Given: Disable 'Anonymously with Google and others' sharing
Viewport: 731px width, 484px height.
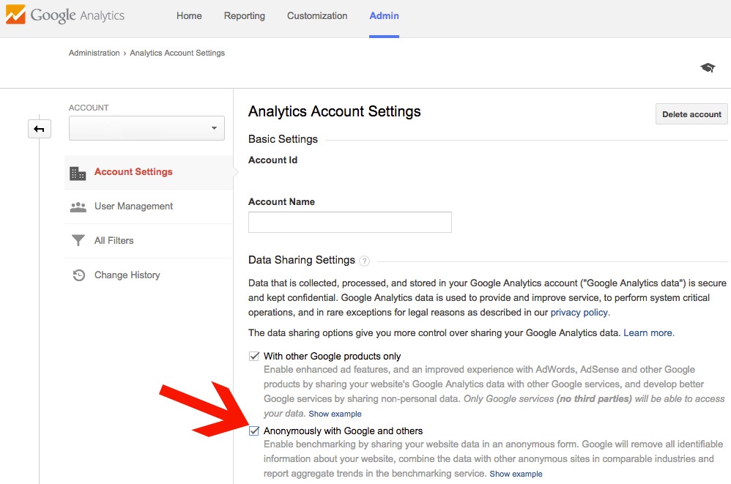Looking at the screenshot, I should click(254, 431).
